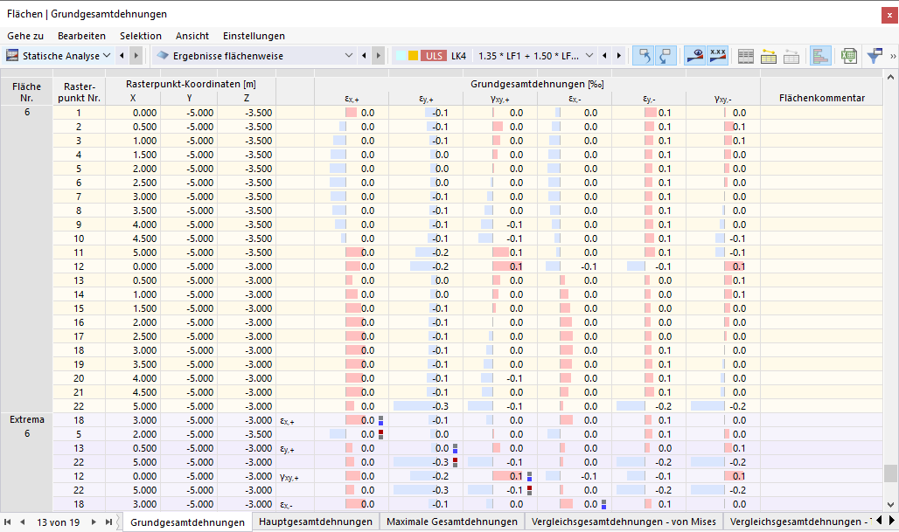This screenshot has width=899, height=532.
Task: Click the Rasterpunkt Nr. column header
Action: (x=79, y=92)
